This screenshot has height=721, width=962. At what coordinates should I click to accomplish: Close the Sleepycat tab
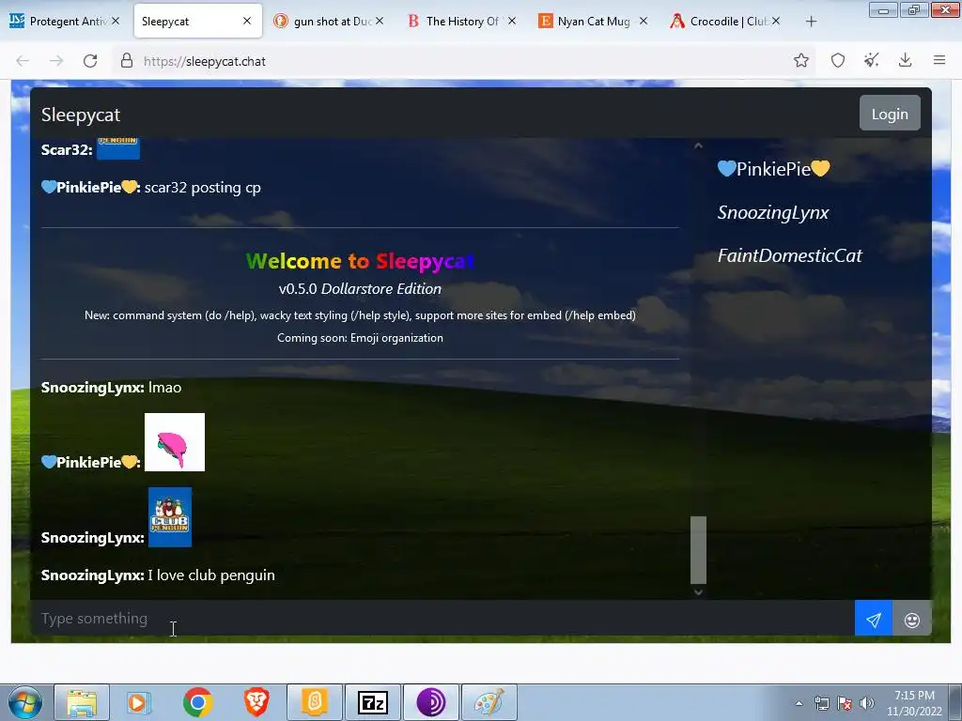pyautogui.click(x=247, y=21)
